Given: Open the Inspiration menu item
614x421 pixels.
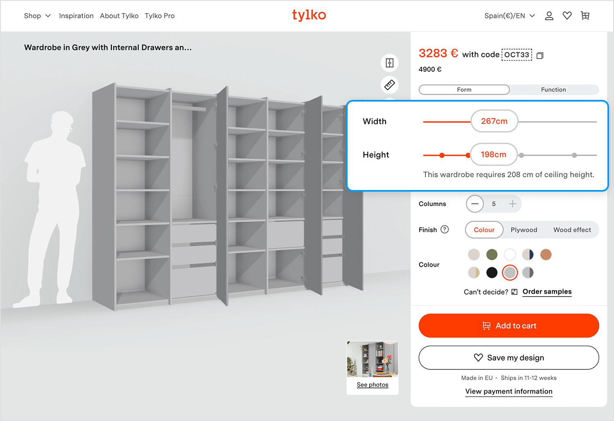Looking at the screenshot, I should pyautogui.click(x=76, y=16).
